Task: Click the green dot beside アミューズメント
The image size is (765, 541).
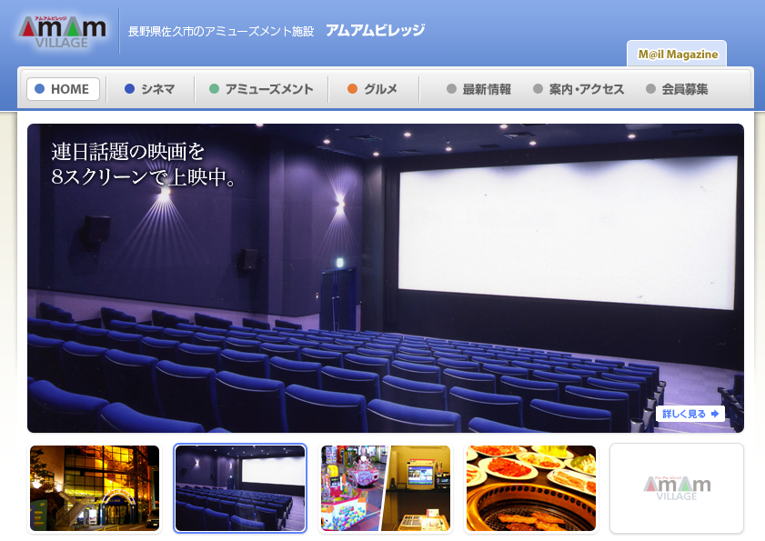Action: click(215, 89)
